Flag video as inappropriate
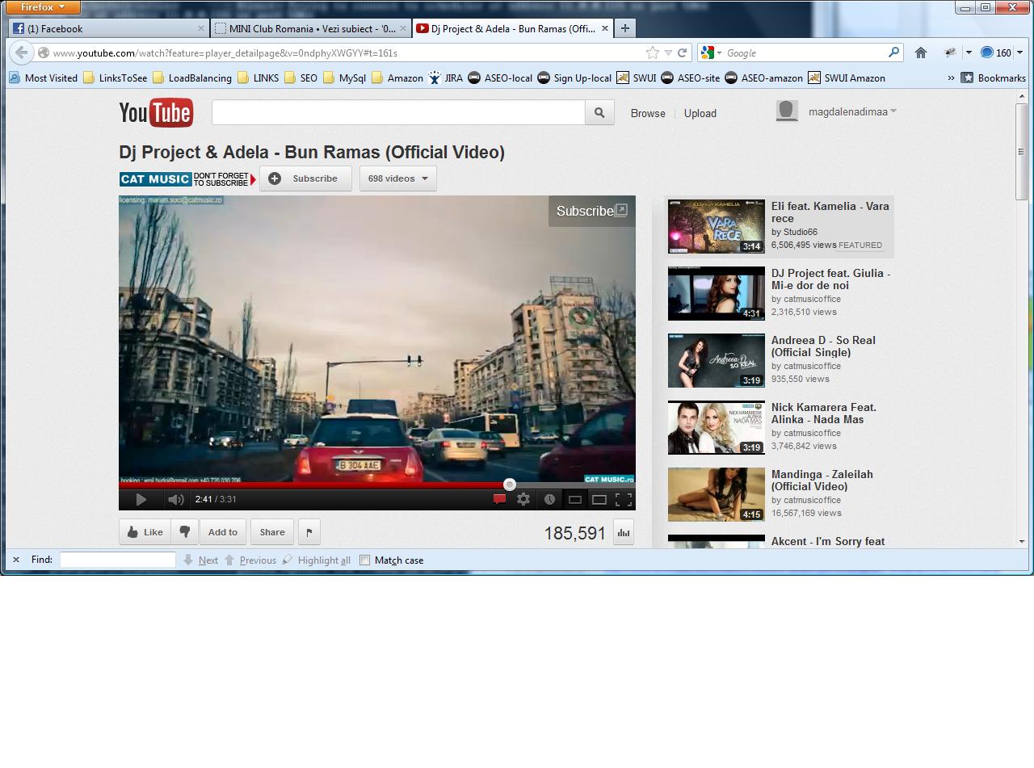 309,532
